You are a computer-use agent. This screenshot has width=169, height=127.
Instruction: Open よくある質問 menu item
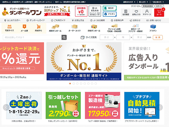tap(97, 20)
